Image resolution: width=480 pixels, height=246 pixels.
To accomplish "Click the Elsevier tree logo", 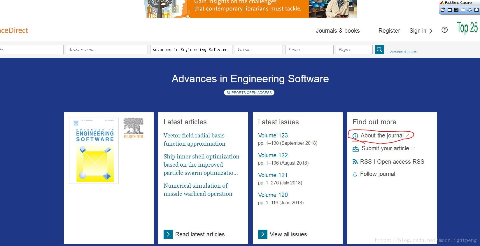I will click(x=134, y=128).
